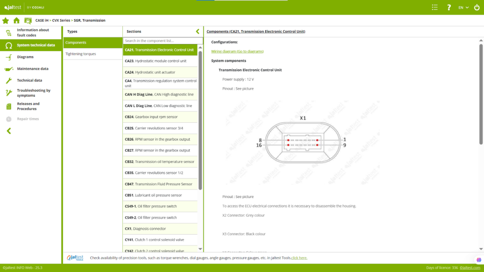Open Diagrams from the sidebar
The height and width of the screenshot is (272, 484).
pyautogui.click(x=25, y=57)
